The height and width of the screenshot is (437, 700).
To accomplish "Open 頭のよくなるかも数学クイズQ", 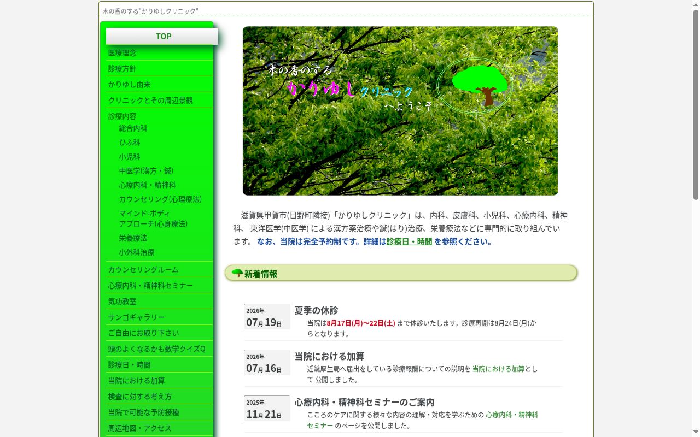I will click(159, 349).
